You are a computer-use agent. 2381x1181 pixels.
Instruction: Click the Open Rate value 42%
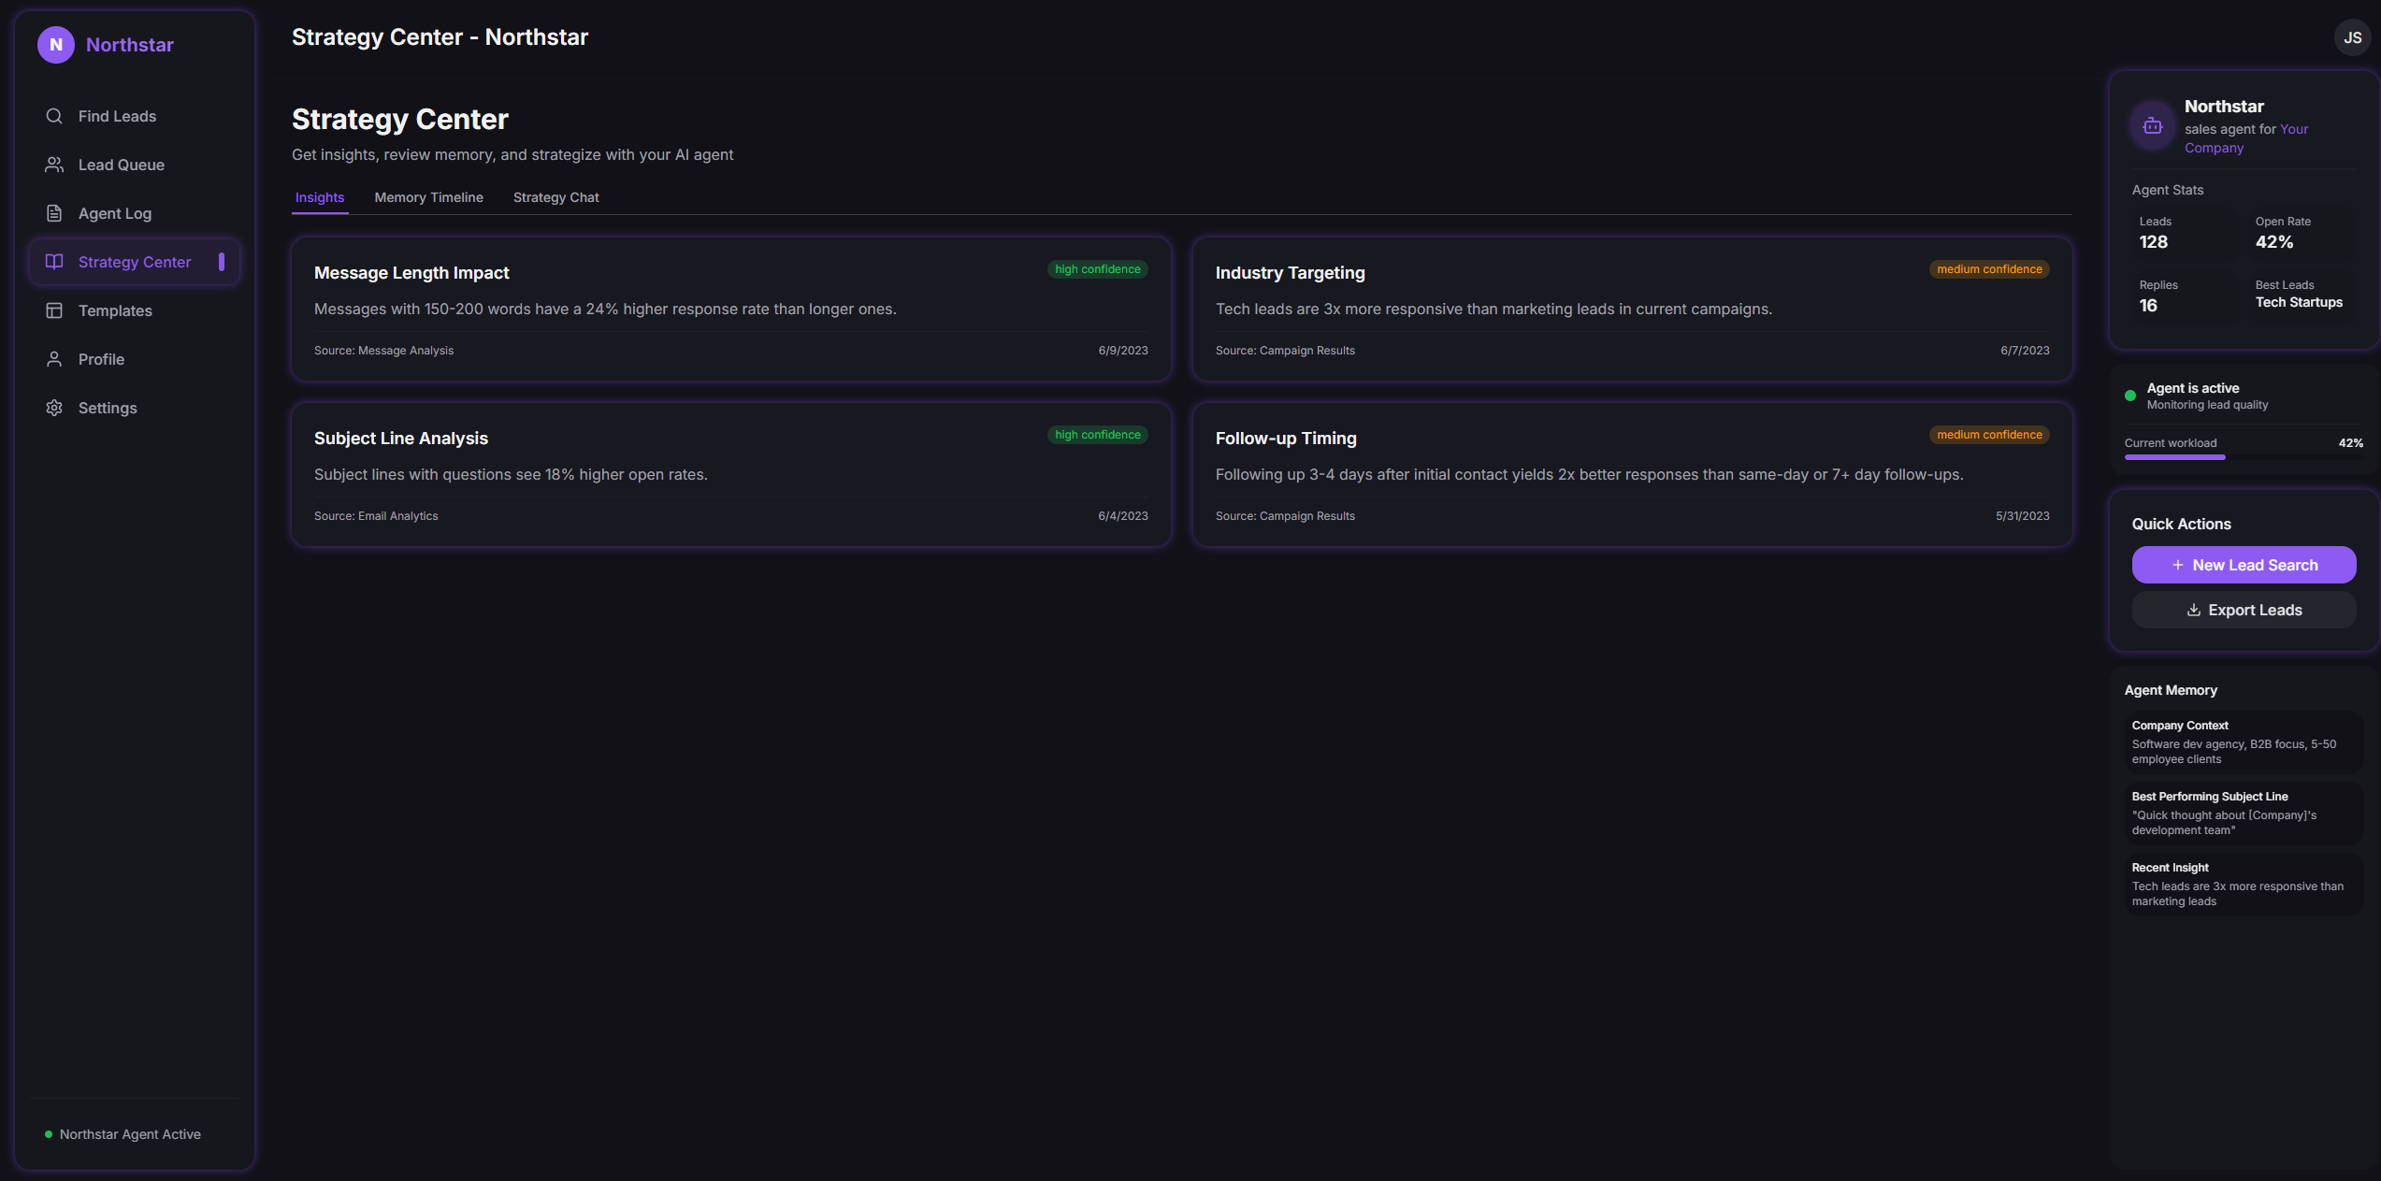pos(2273,242)
